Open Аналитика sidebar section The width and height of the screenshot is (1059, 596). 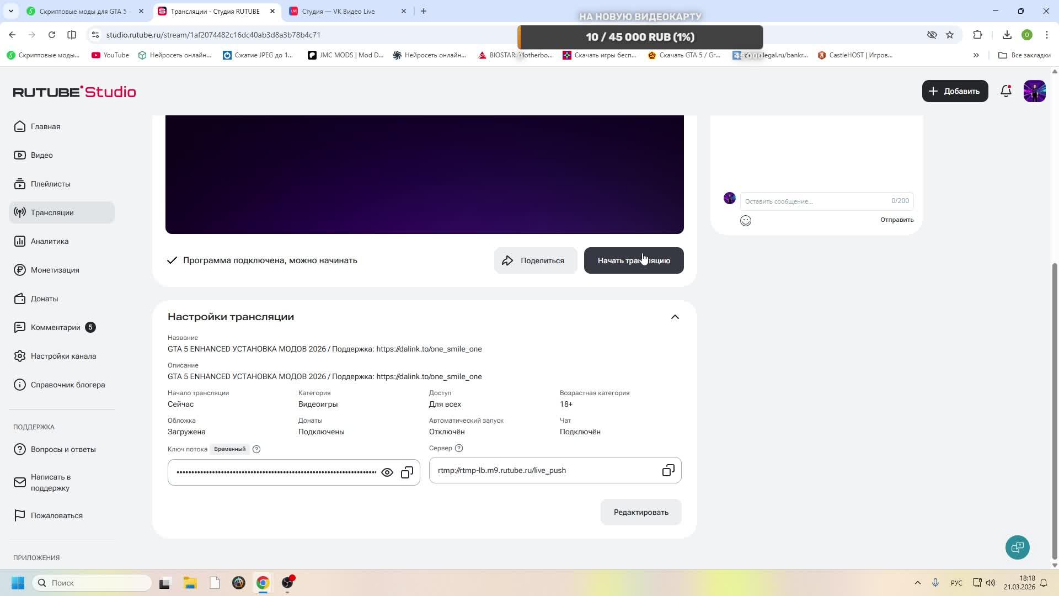[x=50, y=241]
